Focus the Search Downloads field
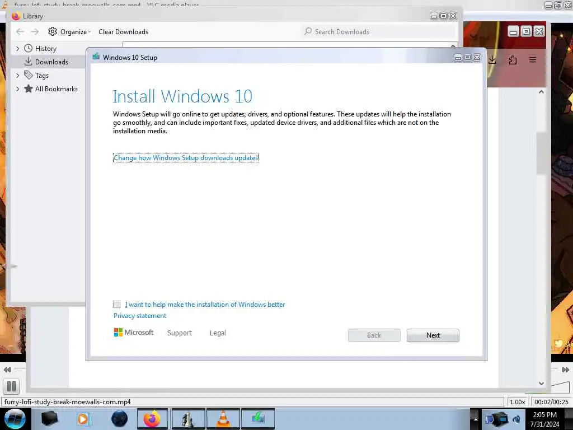 (379, 31)
